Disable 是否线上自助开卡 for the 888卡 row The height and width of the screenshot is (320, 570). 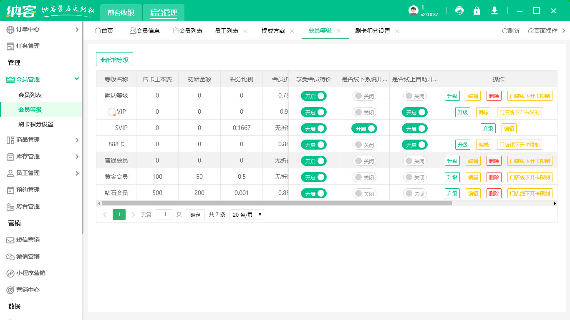[415, 145]
